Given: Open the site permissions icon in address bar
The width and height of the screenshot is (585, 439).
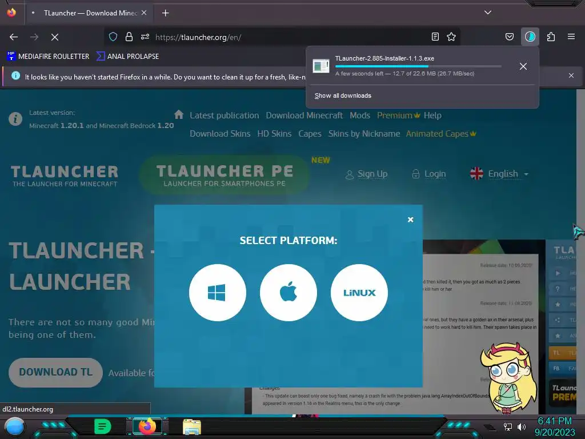Looking at the screenshot, I should pos(145,37).
